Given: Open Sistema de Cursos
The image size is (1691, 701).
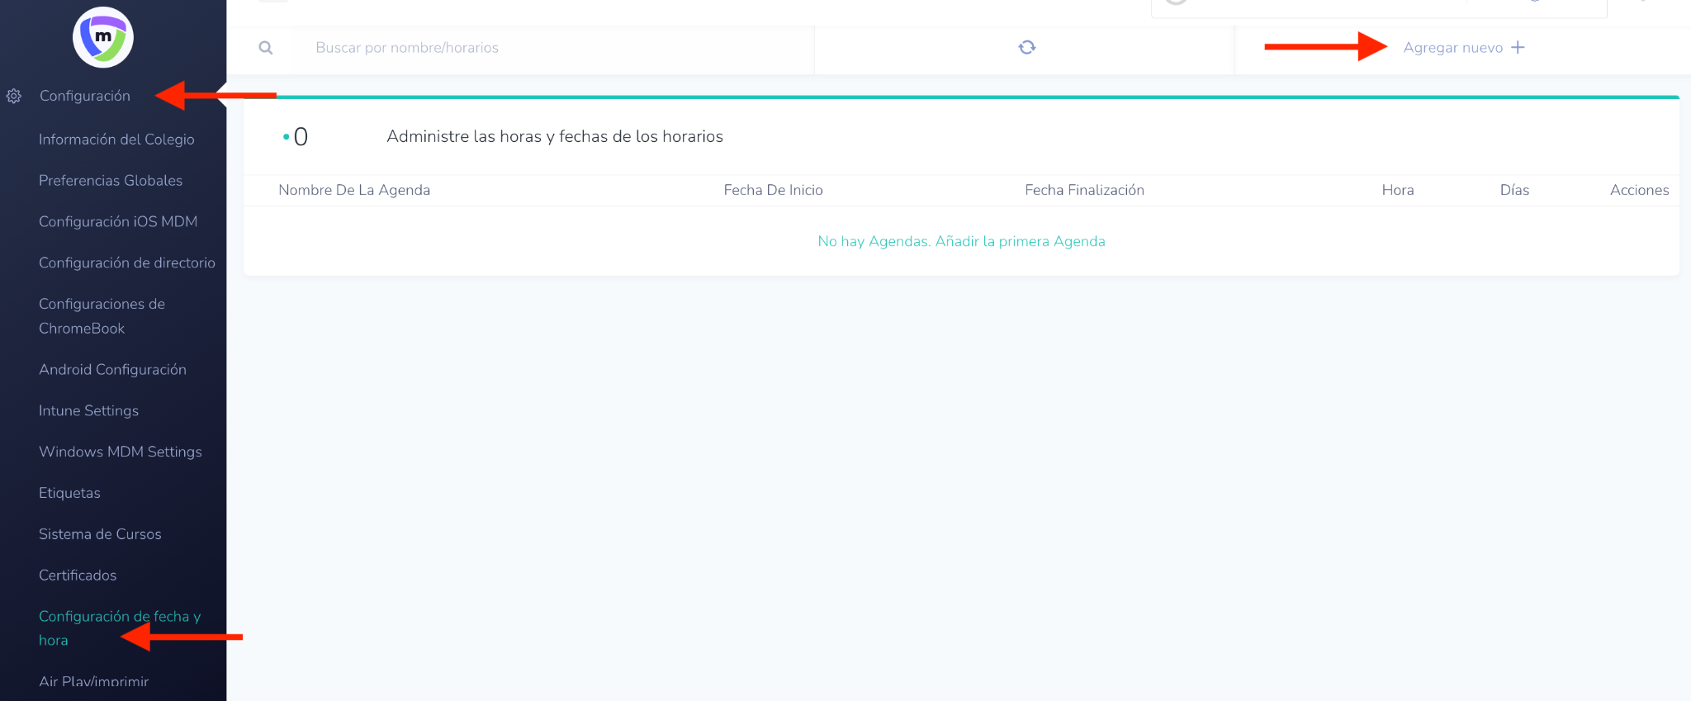Looking at the screenshot, I should coord(100,534).
